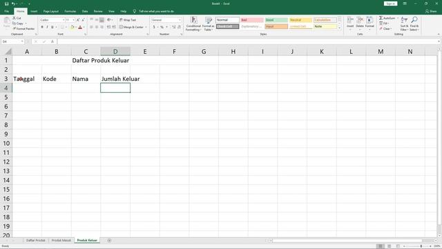
Task: Apply percent style format
Action: [162, 27]
